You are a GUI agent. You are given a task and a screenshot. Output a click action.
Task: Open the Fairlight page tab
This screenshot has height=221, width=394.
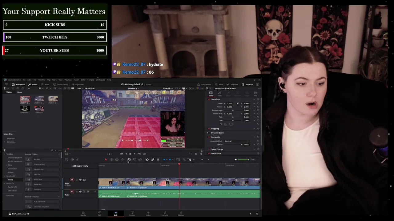[165, 214]
